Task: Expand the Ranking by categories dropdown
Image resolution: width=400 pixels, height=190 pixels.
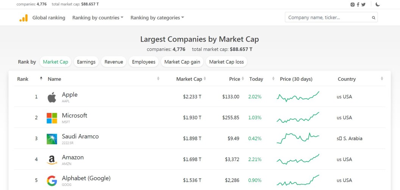Action: (x=157, y=17)
